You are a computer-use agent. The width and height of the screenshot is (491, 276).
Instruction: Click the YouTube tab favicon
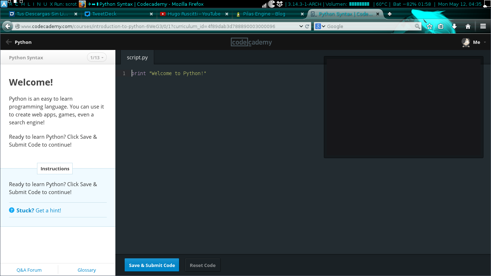(163, 14)
